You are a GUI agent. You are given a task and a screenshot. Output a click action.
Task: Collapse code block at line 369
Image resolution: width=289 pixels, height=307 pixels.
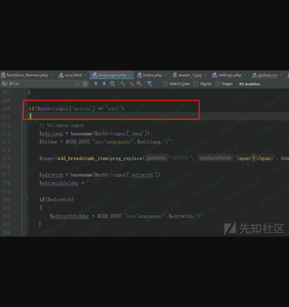pos(26,109)
